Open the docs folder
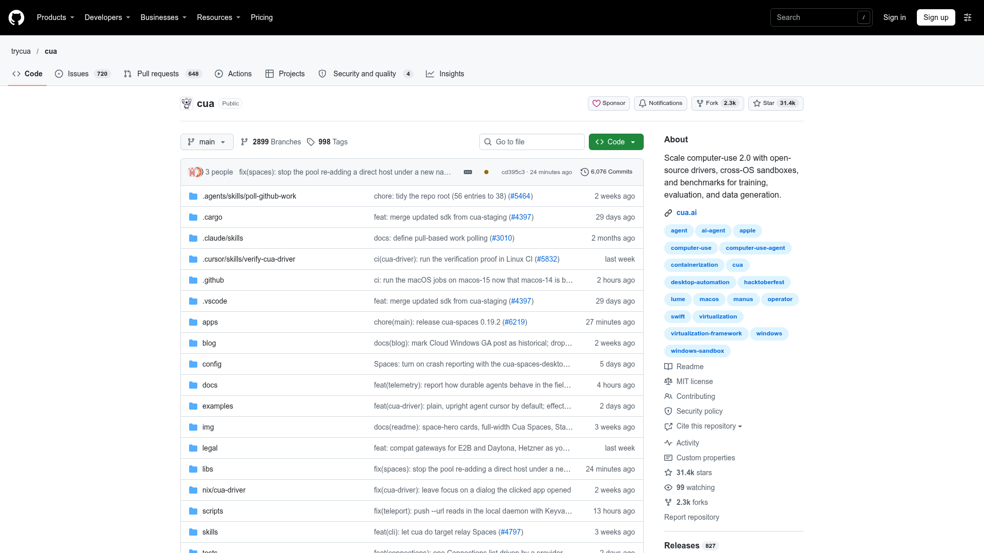This screenshot has width=984, height=553. [210, 385]
